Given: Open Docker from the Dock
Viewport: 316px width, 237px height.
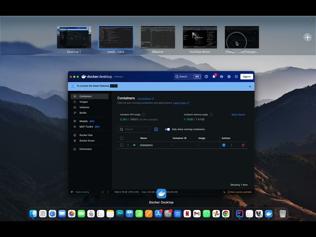Looking at the screenshot, I should point(269,214).
